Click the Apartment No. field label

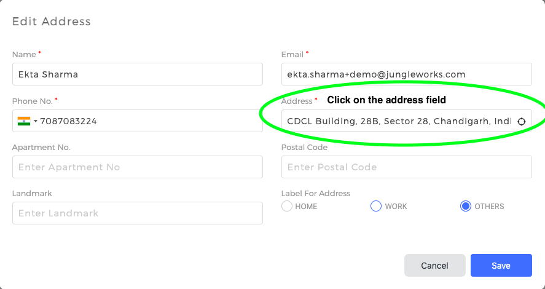[41, 148]
